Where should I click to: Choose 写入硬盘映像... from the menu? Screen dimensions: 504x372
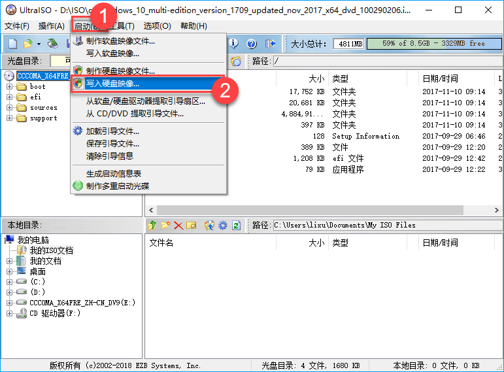[148, 84]
